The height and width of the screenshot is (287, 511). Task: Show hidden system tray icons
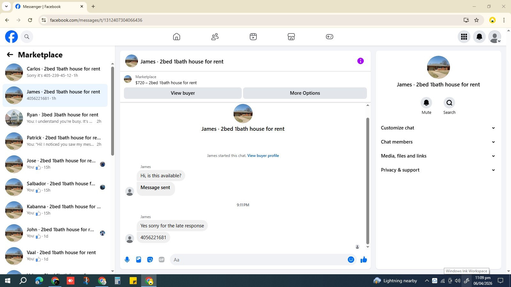pyautogui.click(x=427, y=281)
